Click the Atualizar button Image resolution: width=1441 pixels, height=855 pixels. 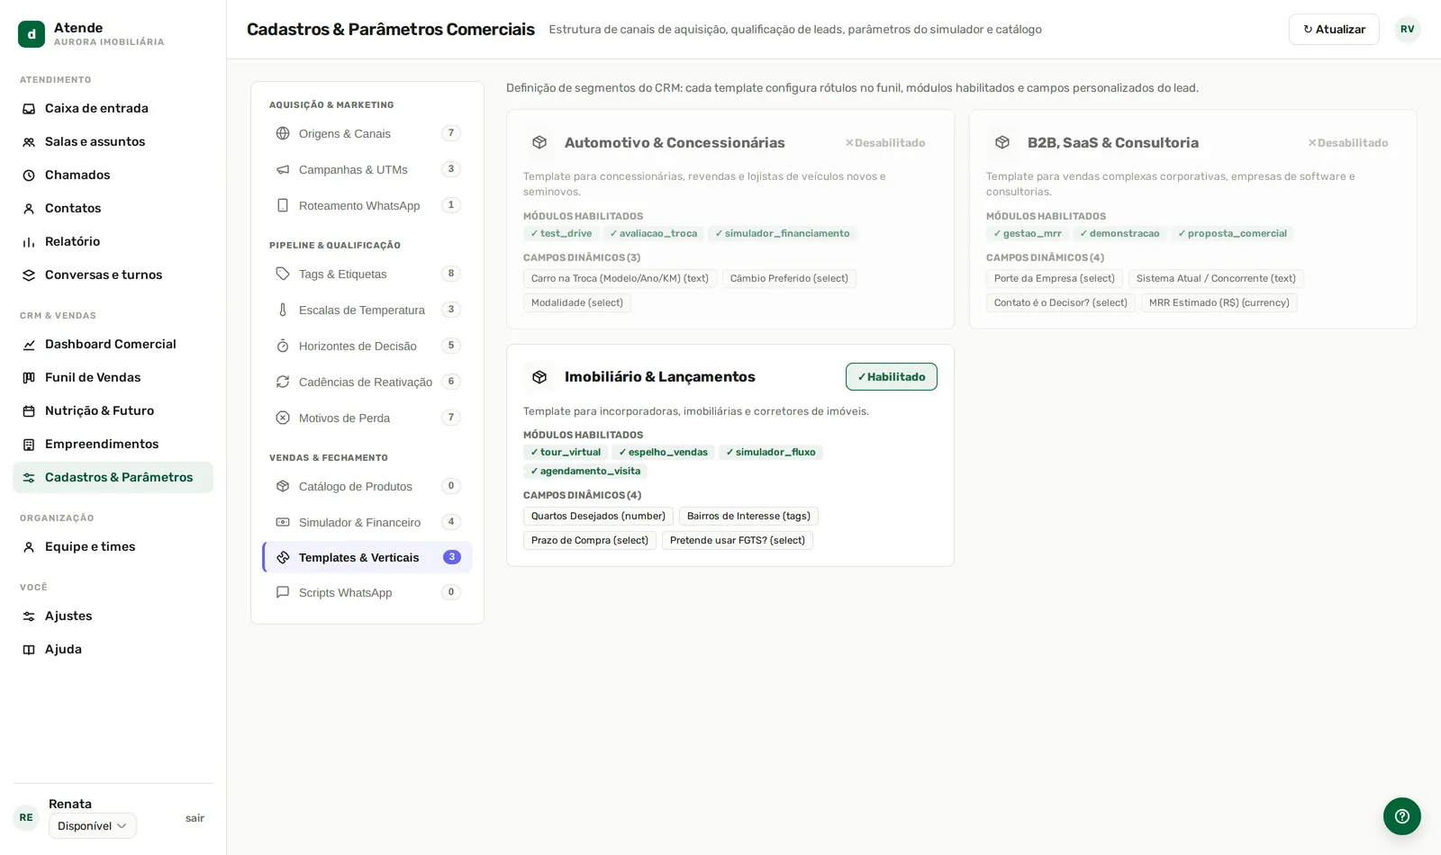pyautogui.click(x=1334, y=30)
